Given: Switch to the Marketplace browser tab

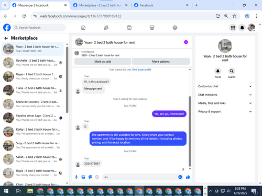Looking at the screenshot, I should [101, 5].
